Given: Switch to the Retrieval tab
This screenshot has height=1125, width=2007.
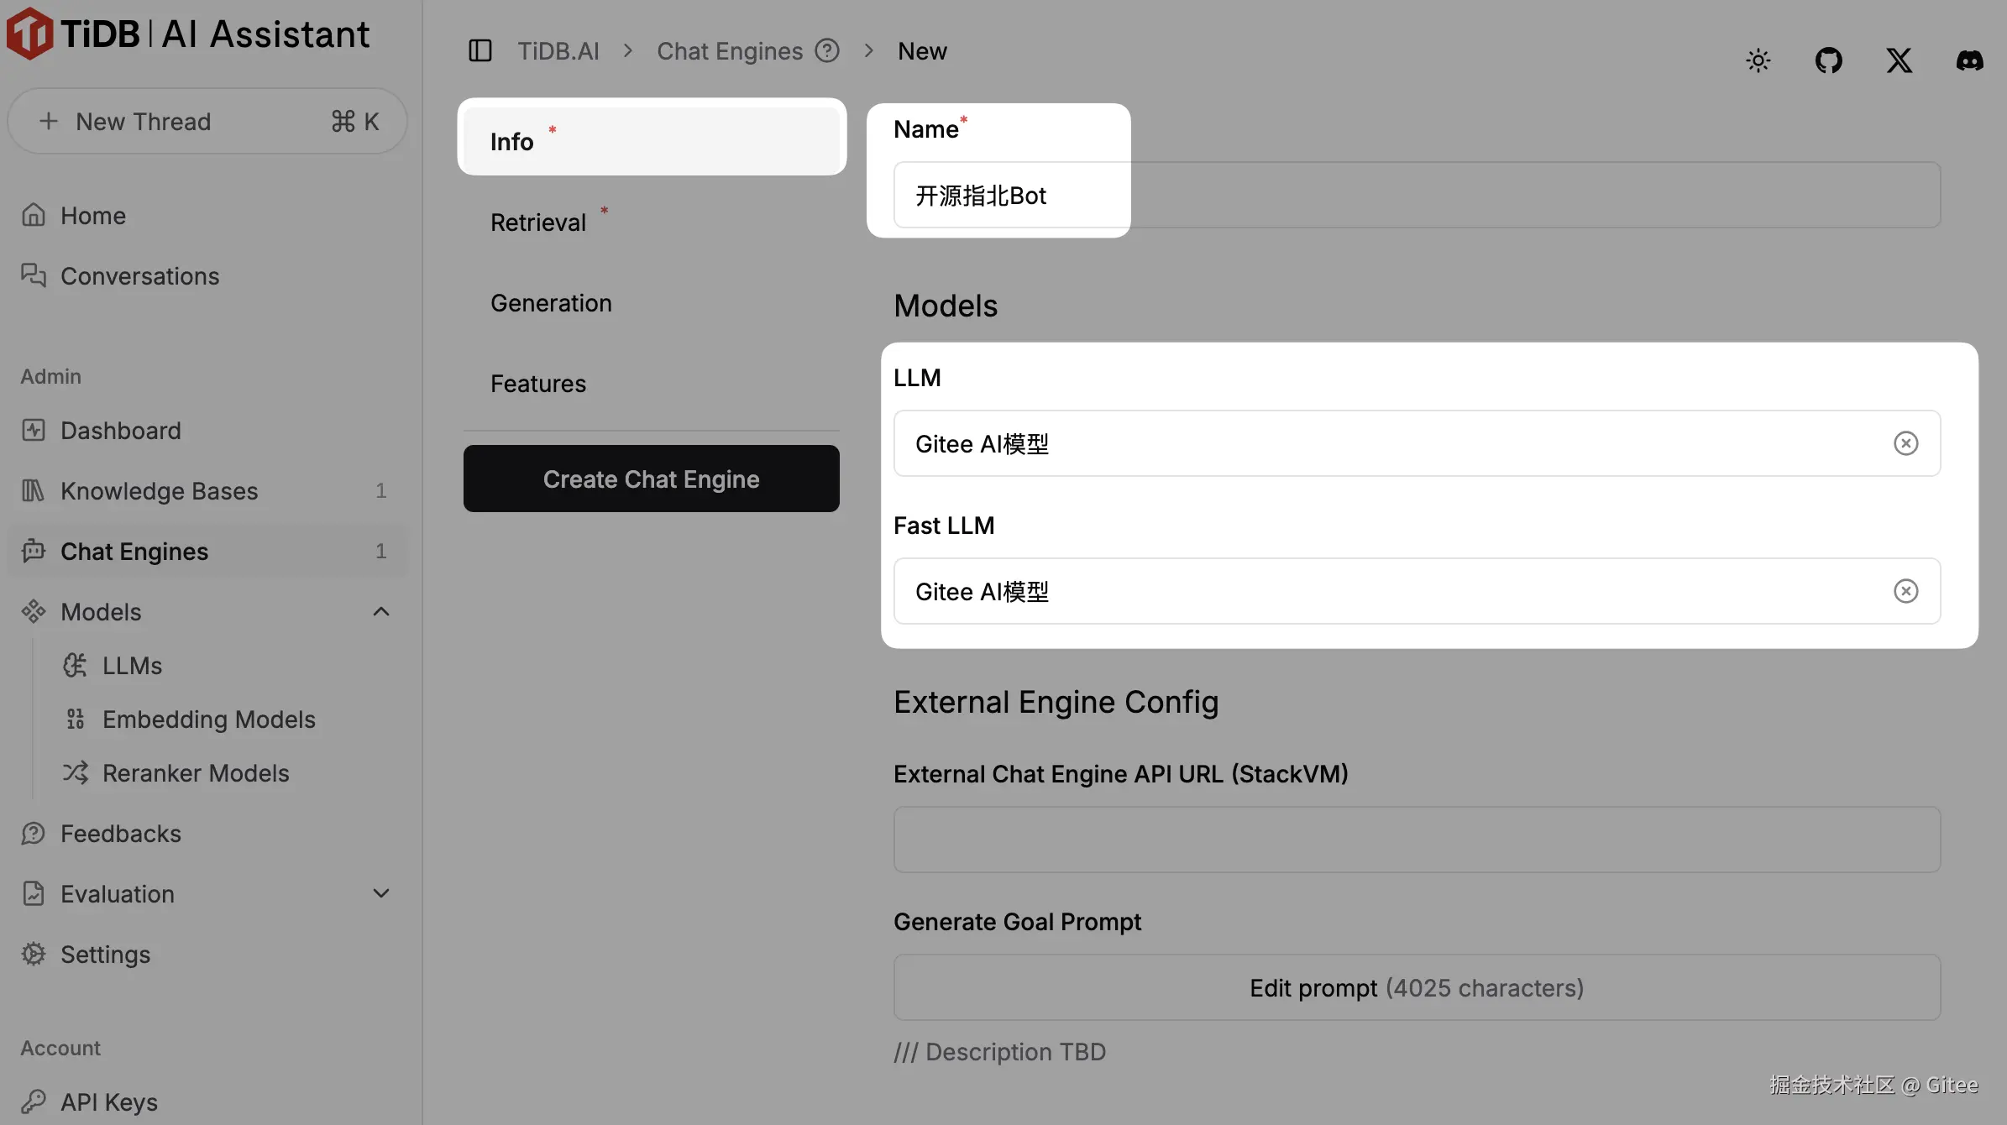Looking at the screenshot, I should pyautogui.click(x=538, y=222).
